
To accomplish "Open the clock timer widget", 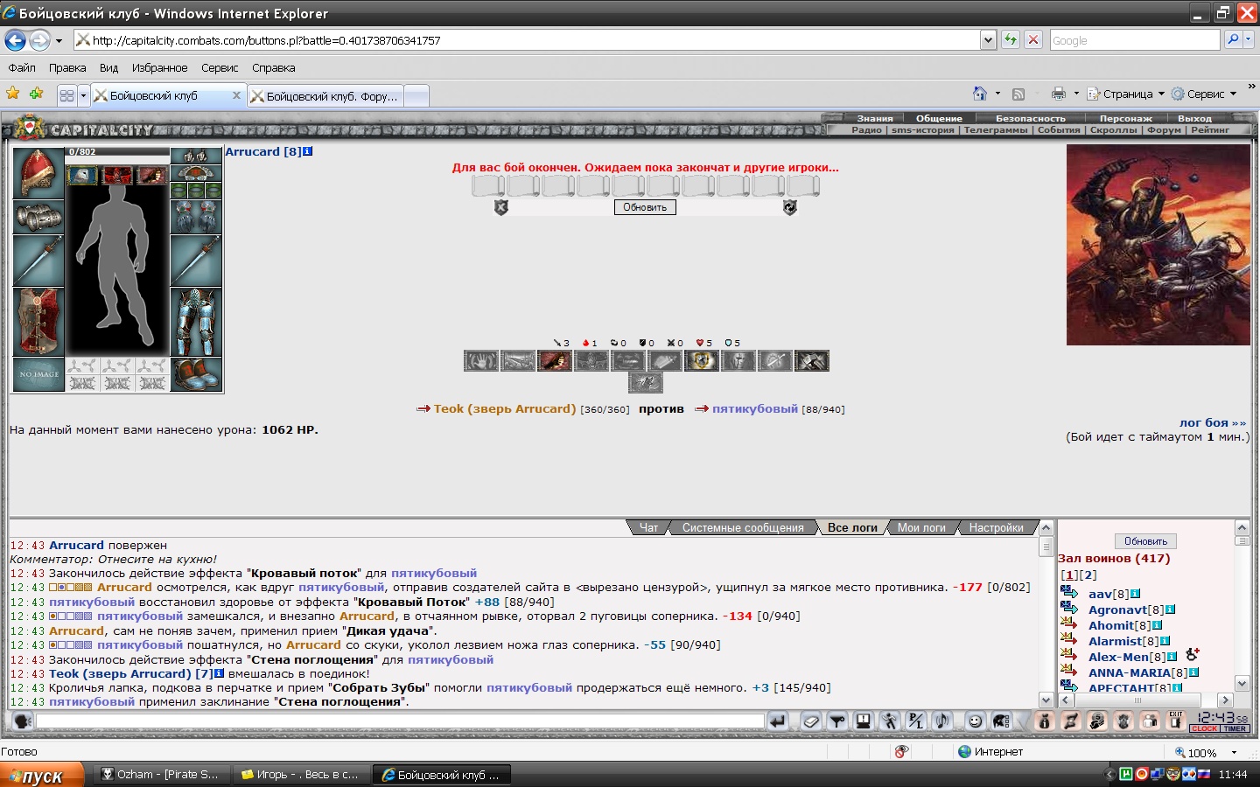I will (1220, 721).
